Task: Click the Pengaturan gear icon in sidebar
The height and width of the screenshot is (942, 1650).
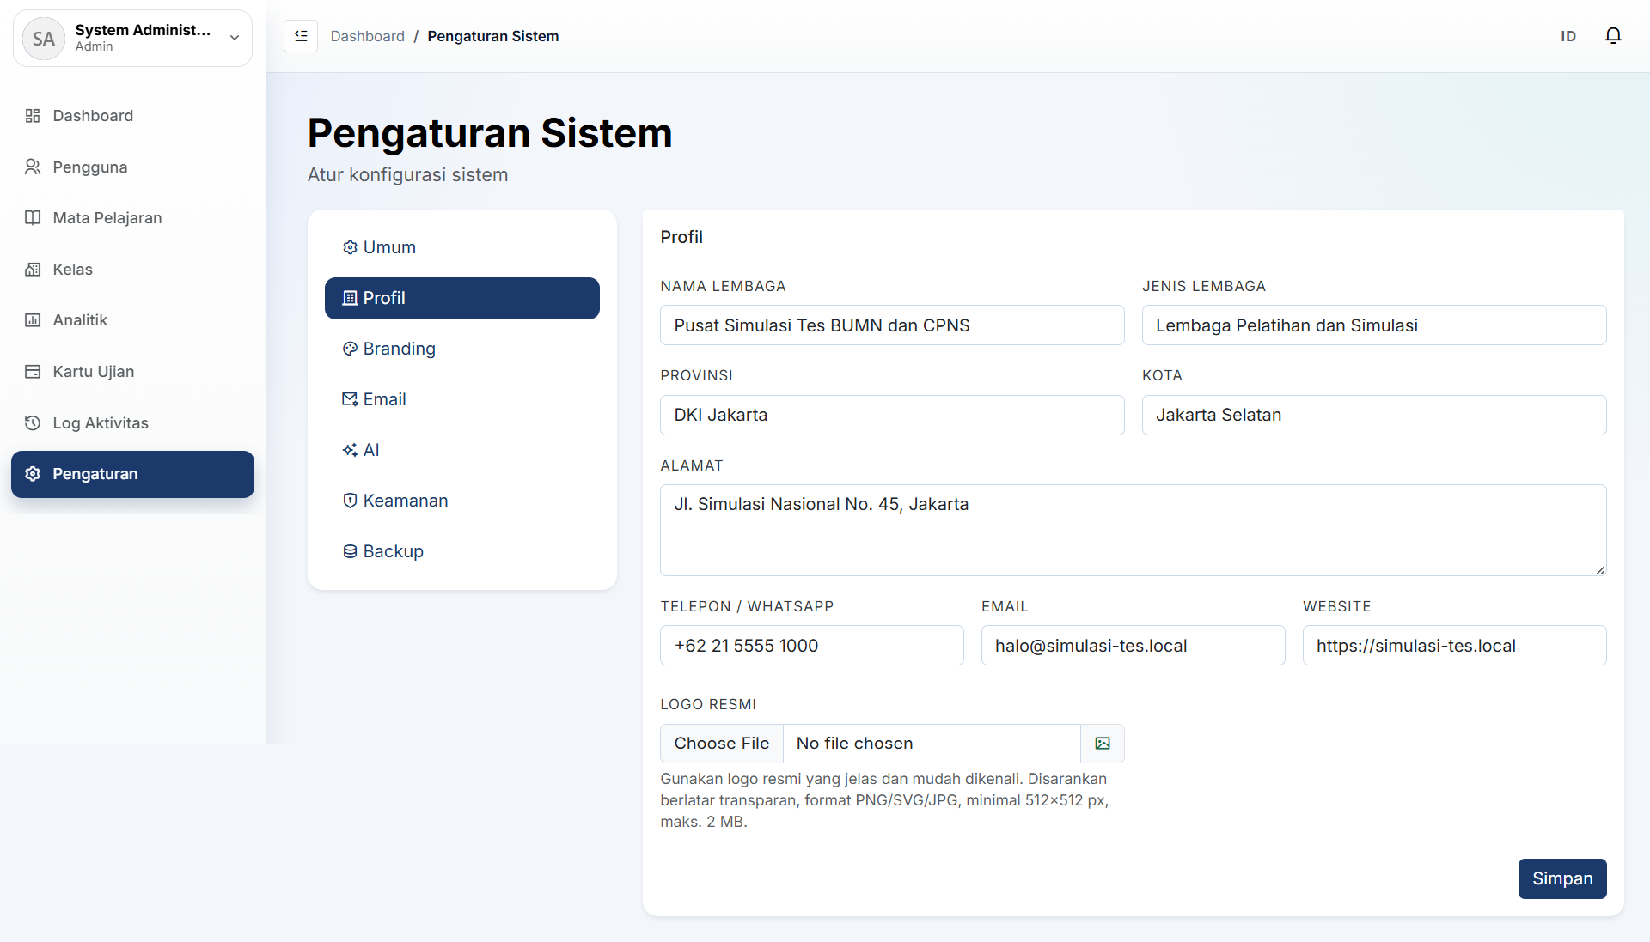Action: [x=33, y=474]
